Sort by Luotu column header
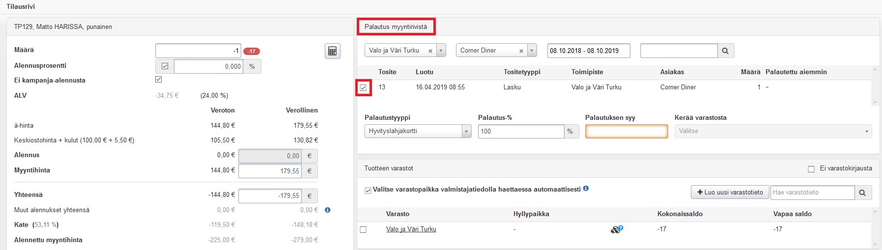The height and width of the screenshot is (250, 882). pos(424,72)
